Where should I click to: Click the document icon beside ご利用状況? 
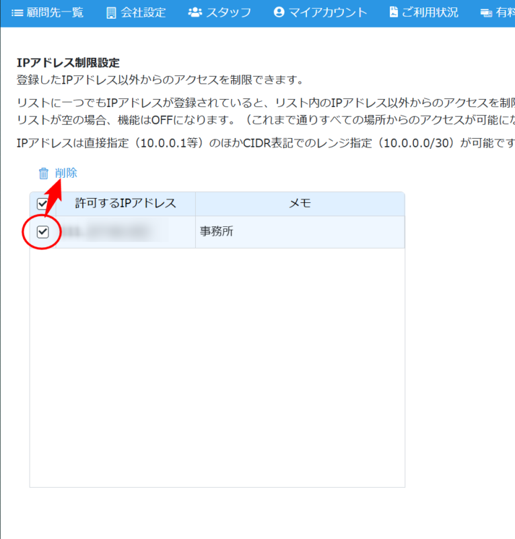click(394, 12)
